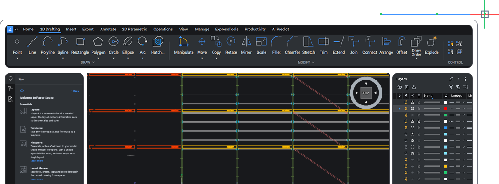Open the ExpressTools tab
Image resolution: width=499 pixels, height=184 pixels.
coord(227,29)
